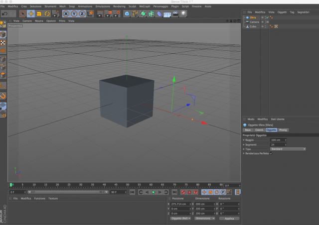This screenshot has width=319, height=225.
Task: Open the Mesh menu
Action: [62, 6]
